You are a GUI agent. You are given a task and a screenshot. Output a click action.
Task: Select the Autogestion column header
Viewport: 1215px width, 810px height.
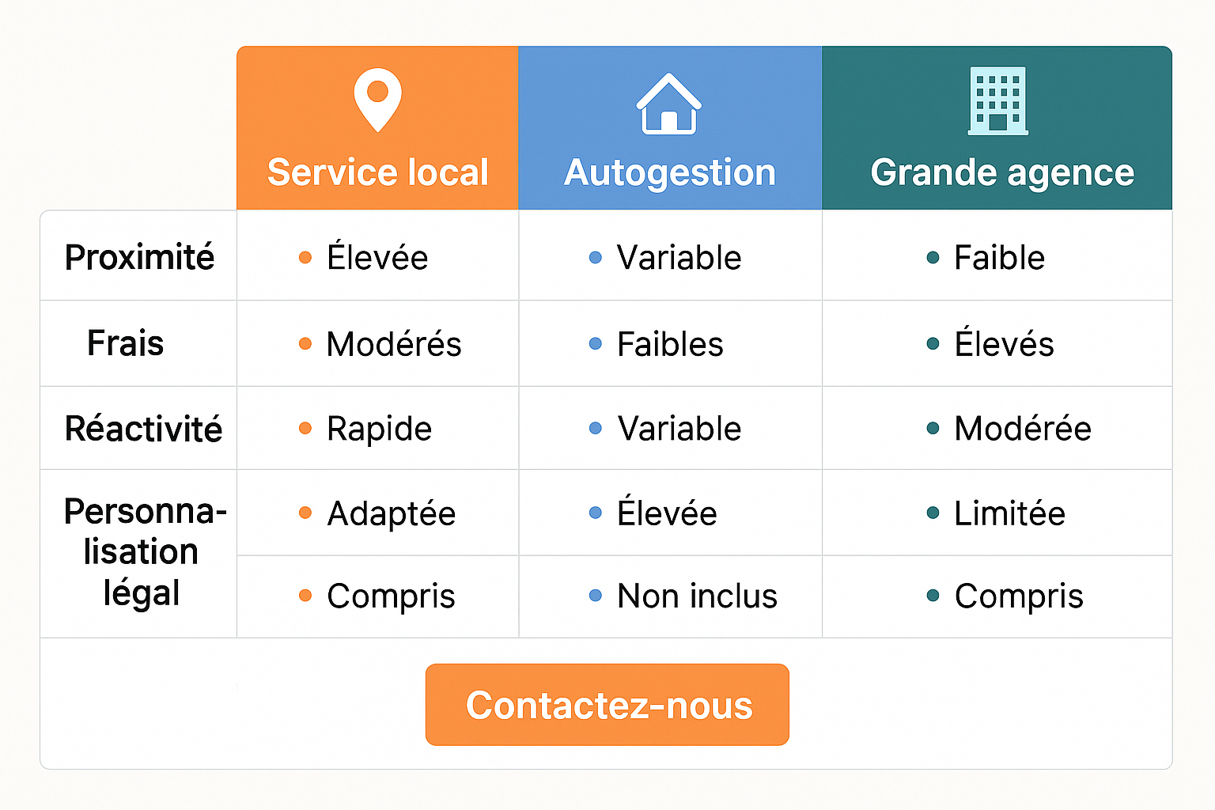tap(670, 172)
